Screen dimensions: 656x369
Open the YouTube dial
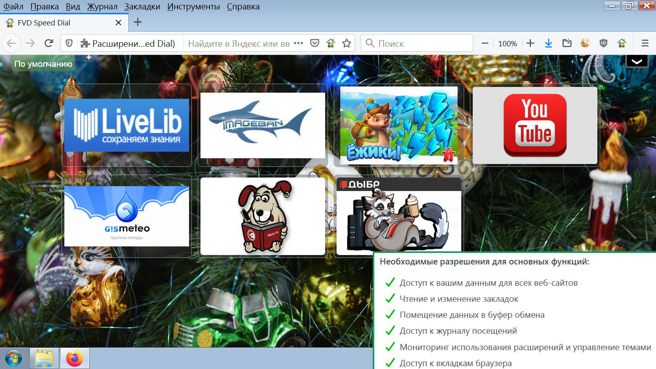[x=535, y=125]
